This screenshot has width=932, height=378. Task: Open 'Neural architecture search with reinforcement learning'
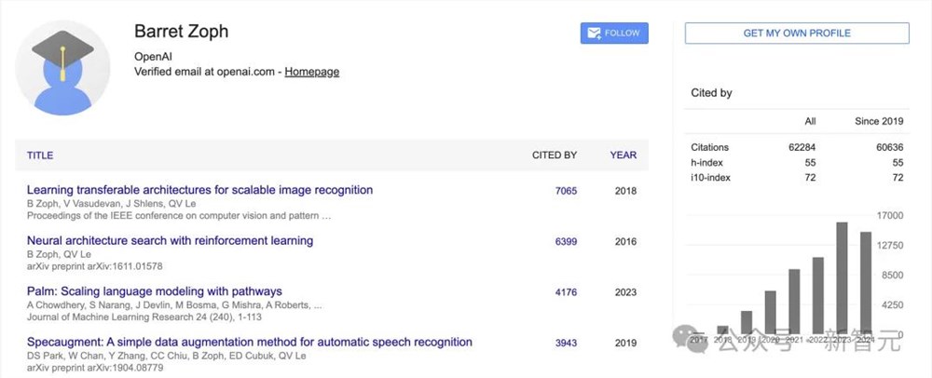tap(170, 240)
